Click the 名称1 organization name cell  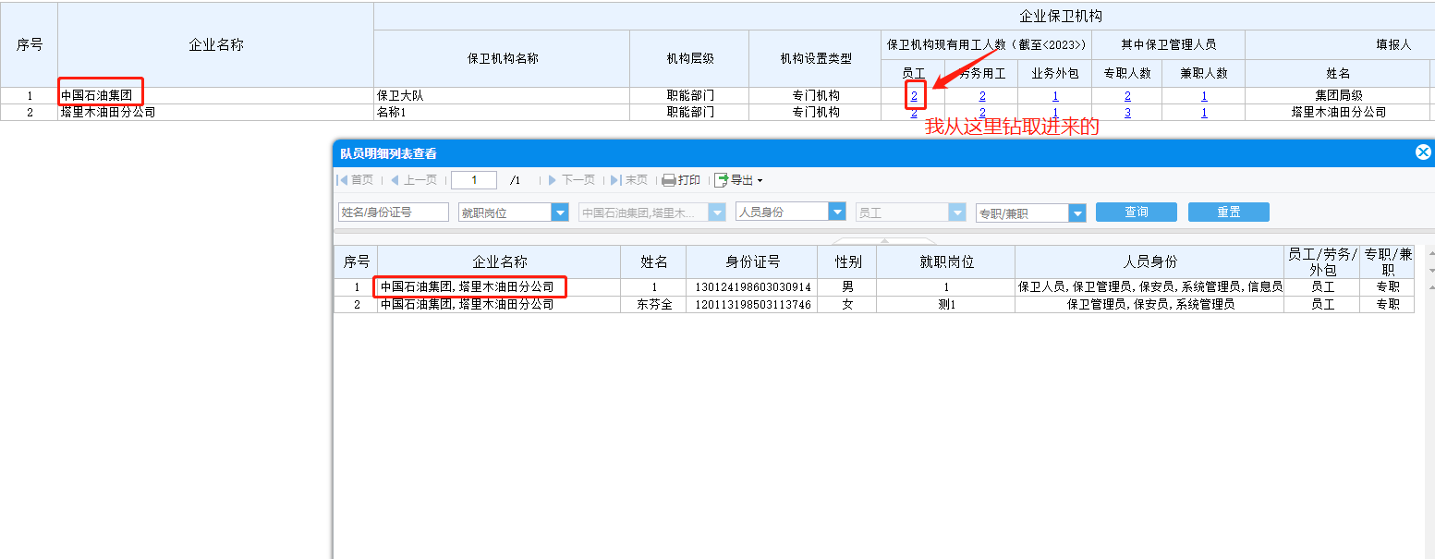pyautogui.click(x=502, y=113)
